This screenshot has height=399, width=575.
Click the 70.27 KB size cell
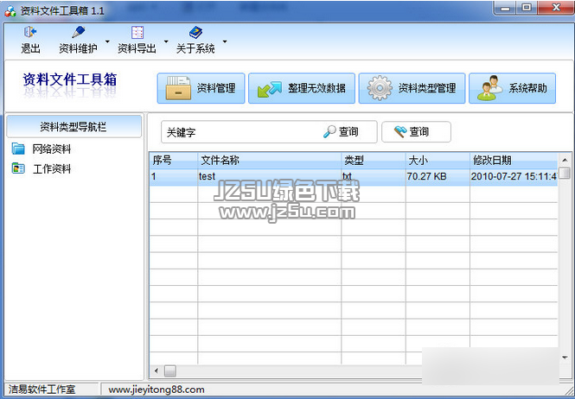438,176
